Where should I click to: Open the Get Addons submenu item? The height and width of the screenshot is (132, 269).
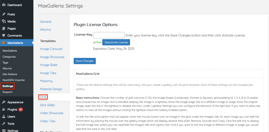[10, 74]
